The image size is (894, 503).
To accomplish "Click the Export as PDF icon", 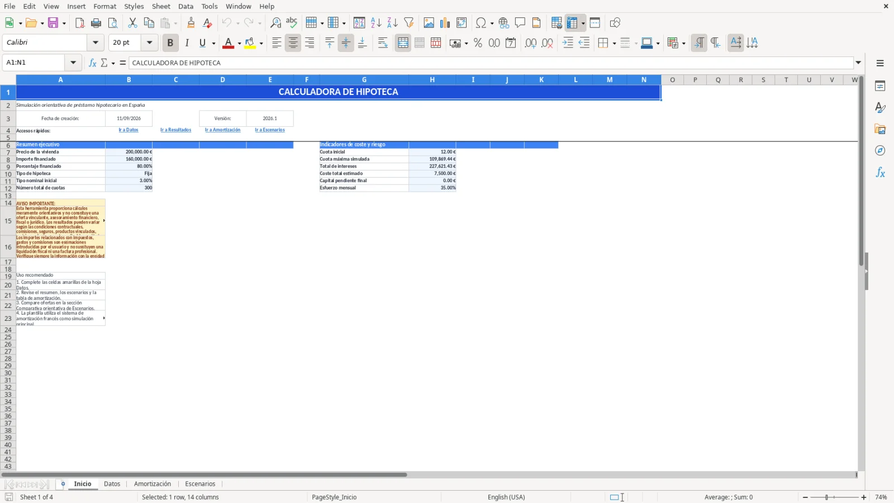I will (x=80, y=23).
